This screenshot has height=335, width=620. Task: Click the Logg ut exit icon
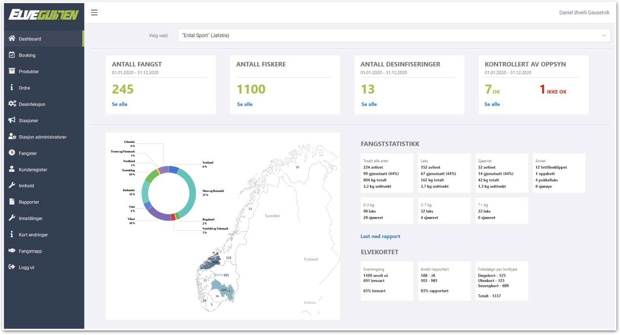pyautogui.click(x=12, y=267)
